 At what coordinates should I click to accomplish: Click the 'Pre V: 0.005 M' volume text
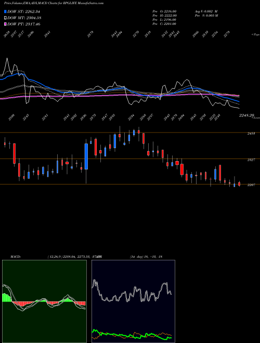206,15
